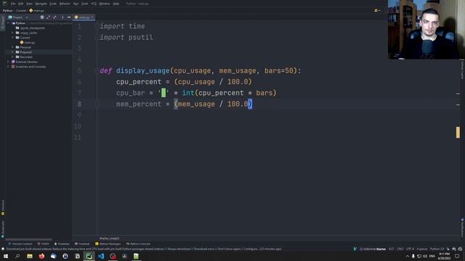
Task: Open the Problems tool window
Action: pyautogui.click(x=62, y=244)
